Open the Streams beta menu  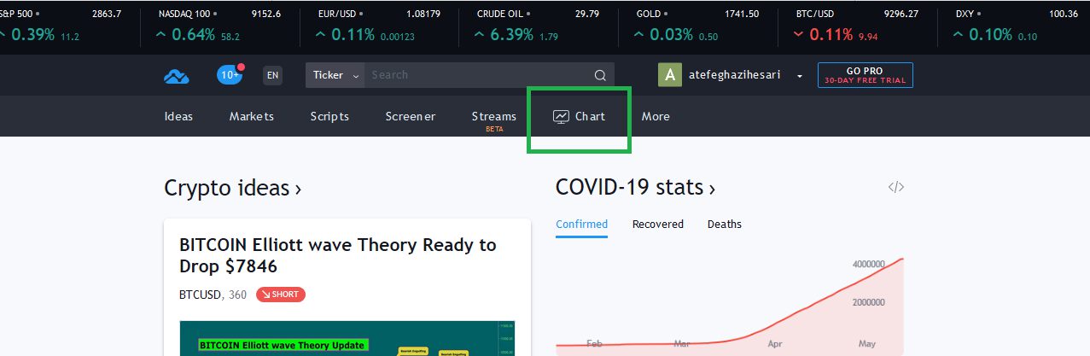pyautogui.click(x=493, y=119)
